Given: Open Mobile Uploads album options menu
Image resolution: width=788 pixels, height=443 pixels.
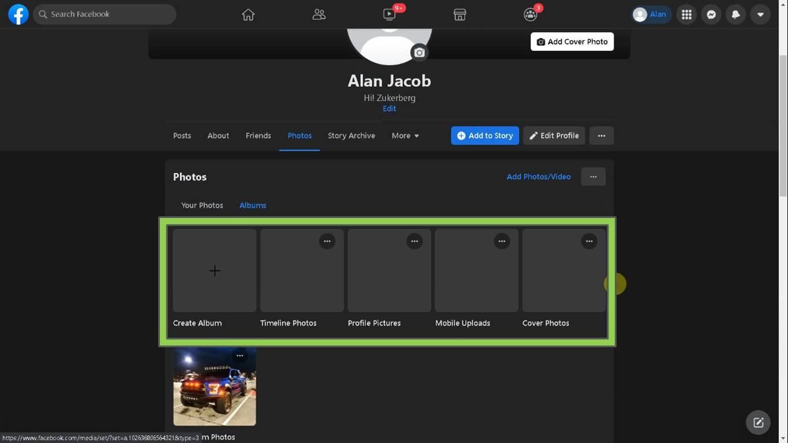Looking at the screenshot, I should click(x=502, y=241).
